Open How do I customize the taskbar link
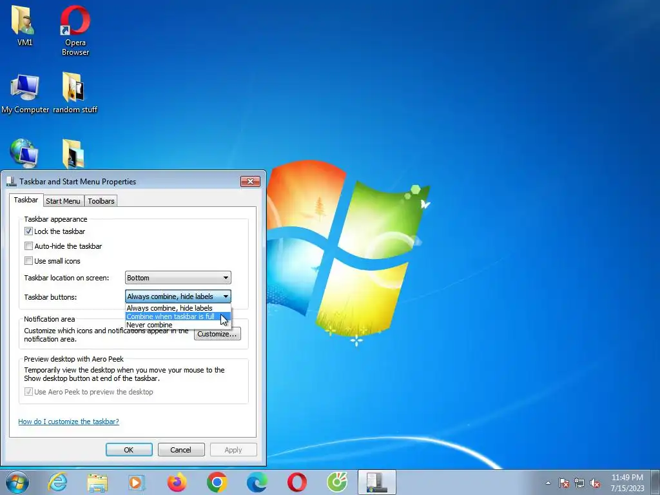 (x=68, y=422)
